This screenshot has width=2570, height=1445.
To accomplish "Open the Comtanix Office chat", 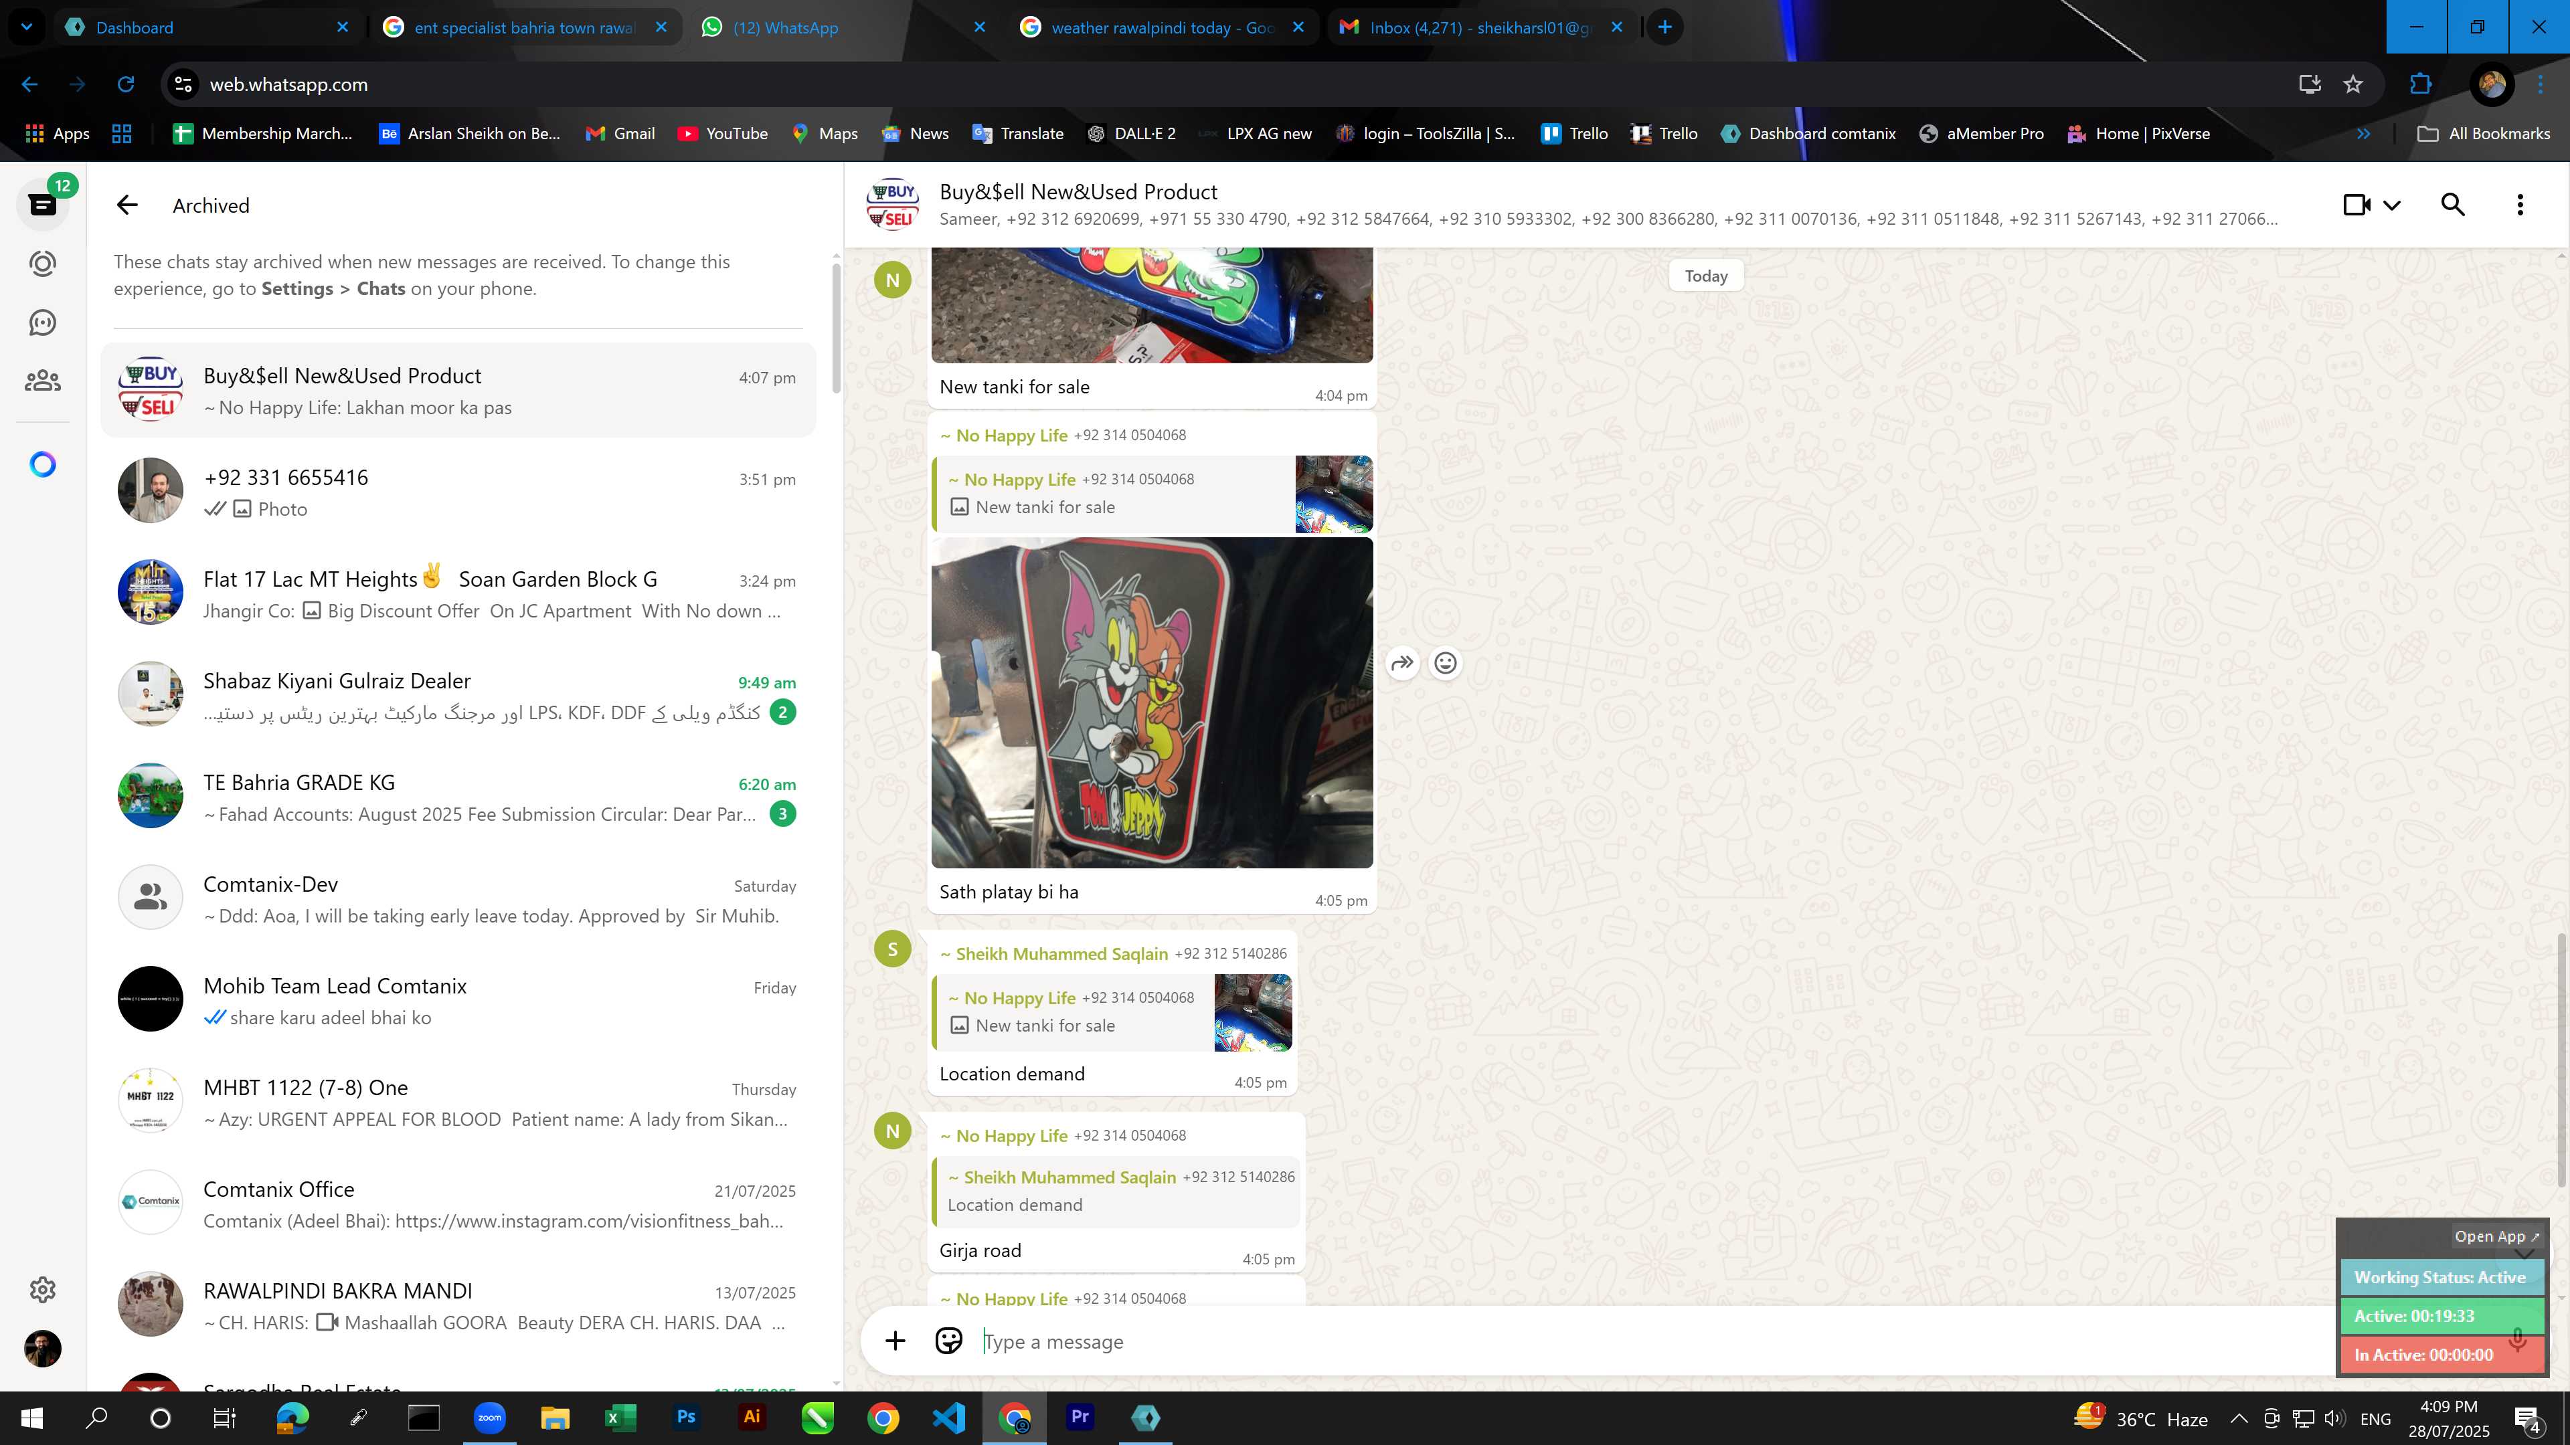I will point(458,1203).
